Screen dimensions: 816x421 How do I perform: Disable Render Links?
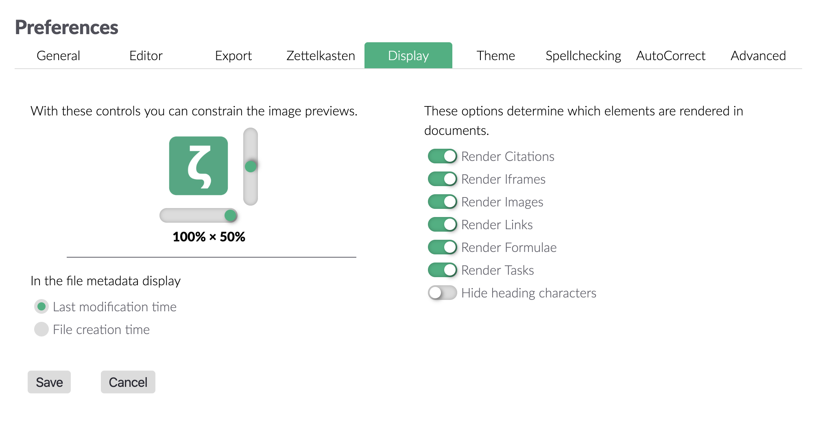(x=442, y=224)
